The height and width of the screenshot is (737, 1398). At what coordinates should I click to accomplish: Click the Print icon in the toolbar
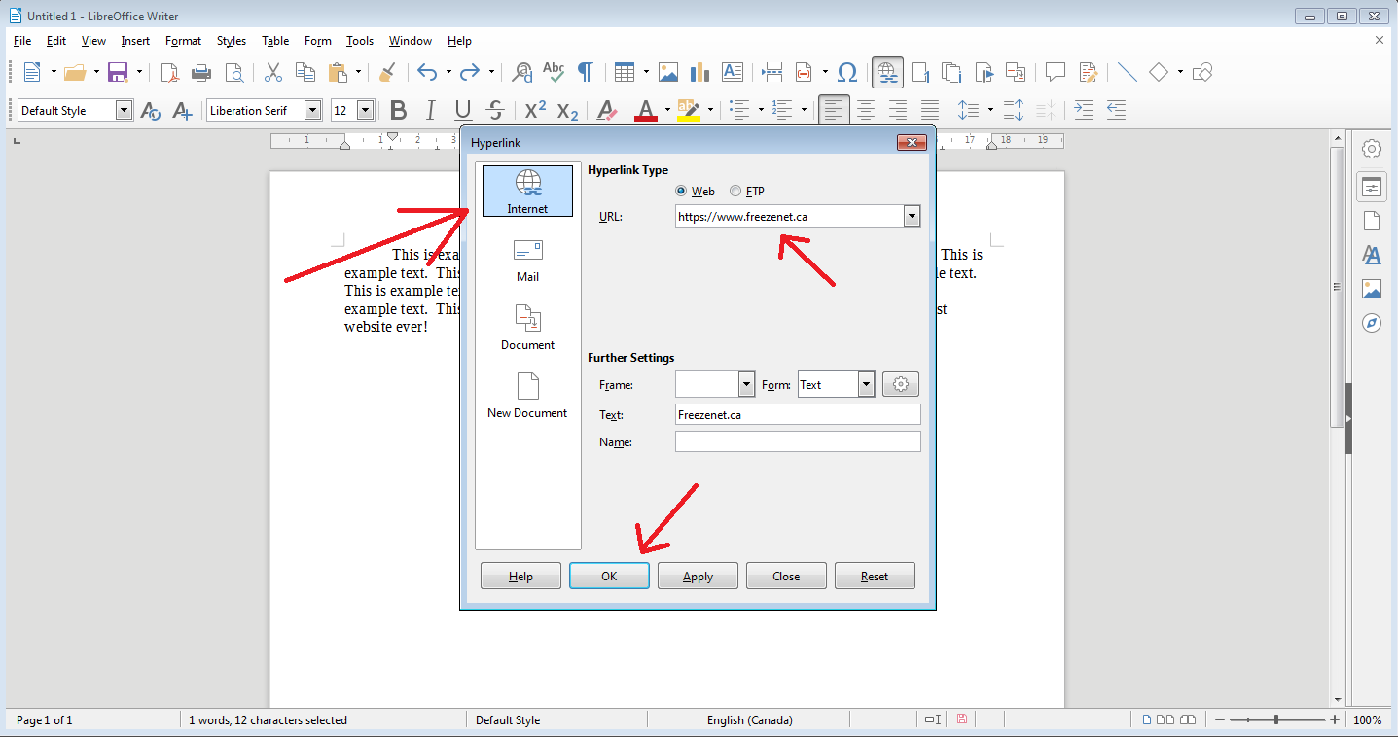(x=201, y=72)
